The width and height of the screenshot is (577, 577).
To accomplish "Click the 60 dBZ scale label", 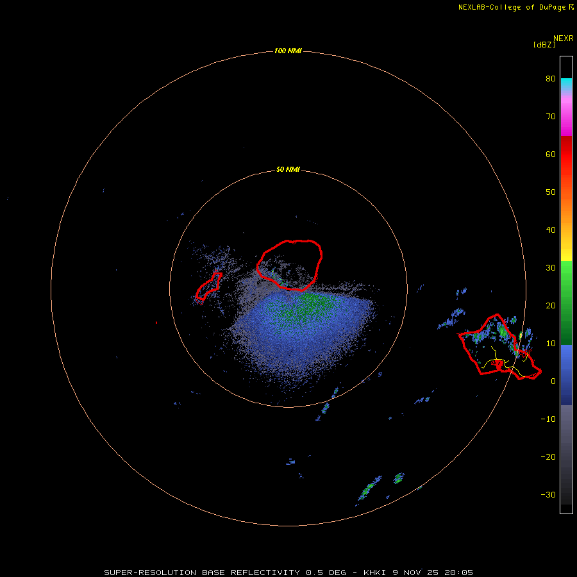I will [x=551, y=155].
